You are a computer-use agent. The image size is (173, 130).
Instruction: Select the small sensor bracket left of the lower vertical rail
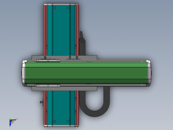[x=42, y=102]
